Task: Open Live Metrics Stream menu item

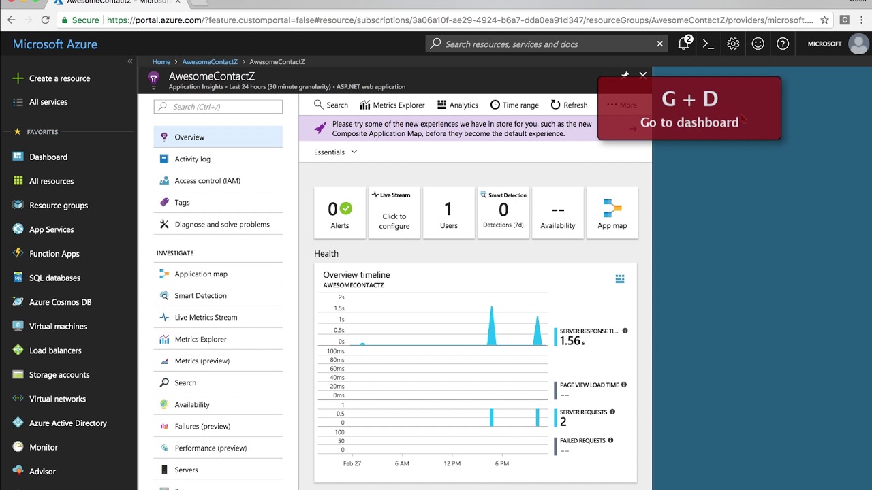Action: pyautogui.click(x=218, y=317)
